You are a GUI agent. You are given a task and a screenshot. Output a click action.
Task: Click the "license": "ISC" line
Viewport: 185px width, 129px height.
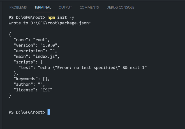(33, 90)
